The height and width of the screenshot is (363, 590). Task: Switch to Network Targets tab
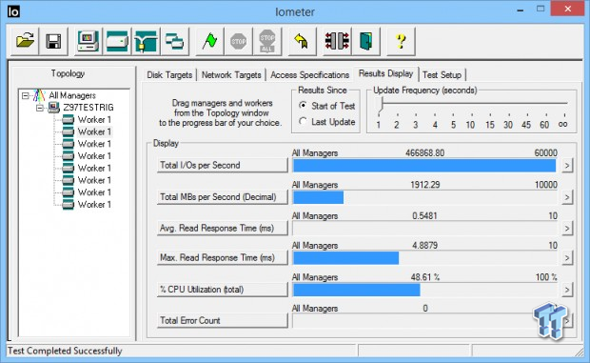231,75
